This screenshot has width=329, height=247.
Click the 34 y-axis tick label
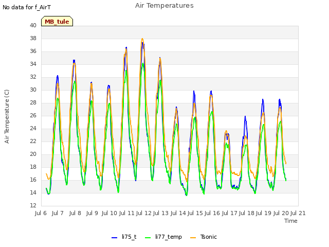(33, 64)
